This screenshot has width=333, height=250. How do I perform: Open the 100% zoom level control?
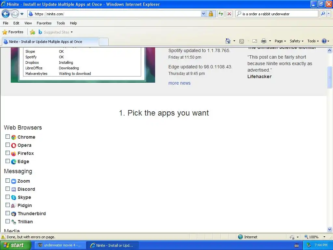(x=315, y=237)
